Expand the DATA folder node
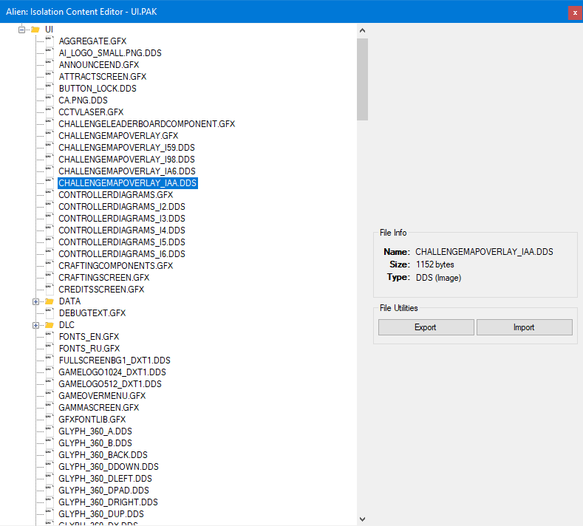Image resolution: width=583 pixels, height=526 pixels. click(x=35, y=302)
